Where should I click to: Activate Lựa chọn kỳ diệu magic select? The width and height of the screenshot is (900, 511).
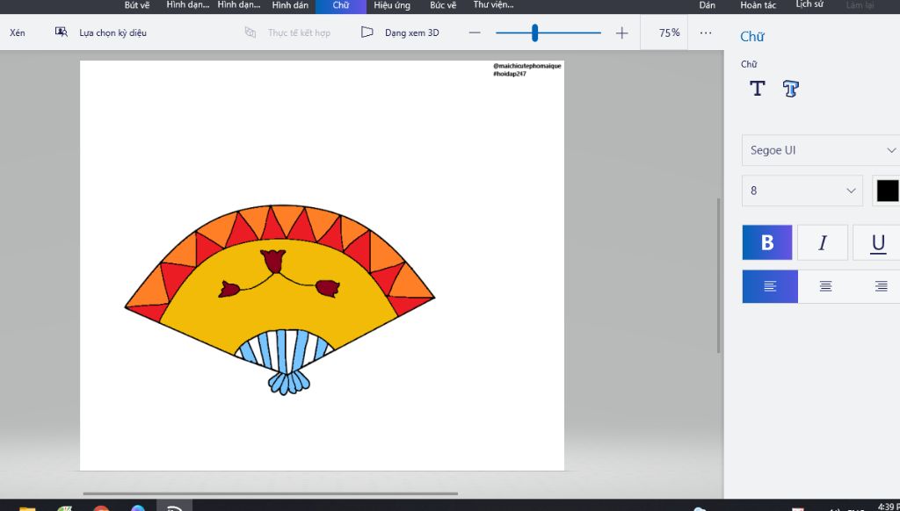[x=101, y=32]
